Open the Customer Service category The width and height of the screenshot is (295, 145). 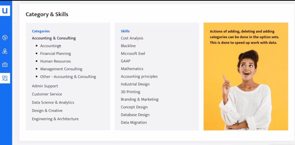click(x=47, y=94)
